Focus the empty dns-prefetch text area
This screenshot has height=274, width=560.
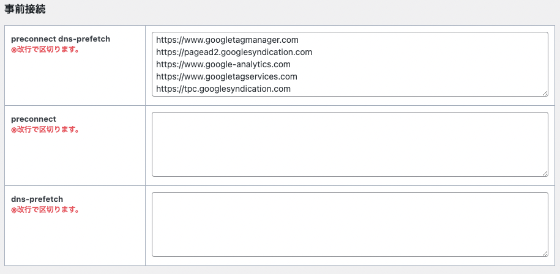349,224
